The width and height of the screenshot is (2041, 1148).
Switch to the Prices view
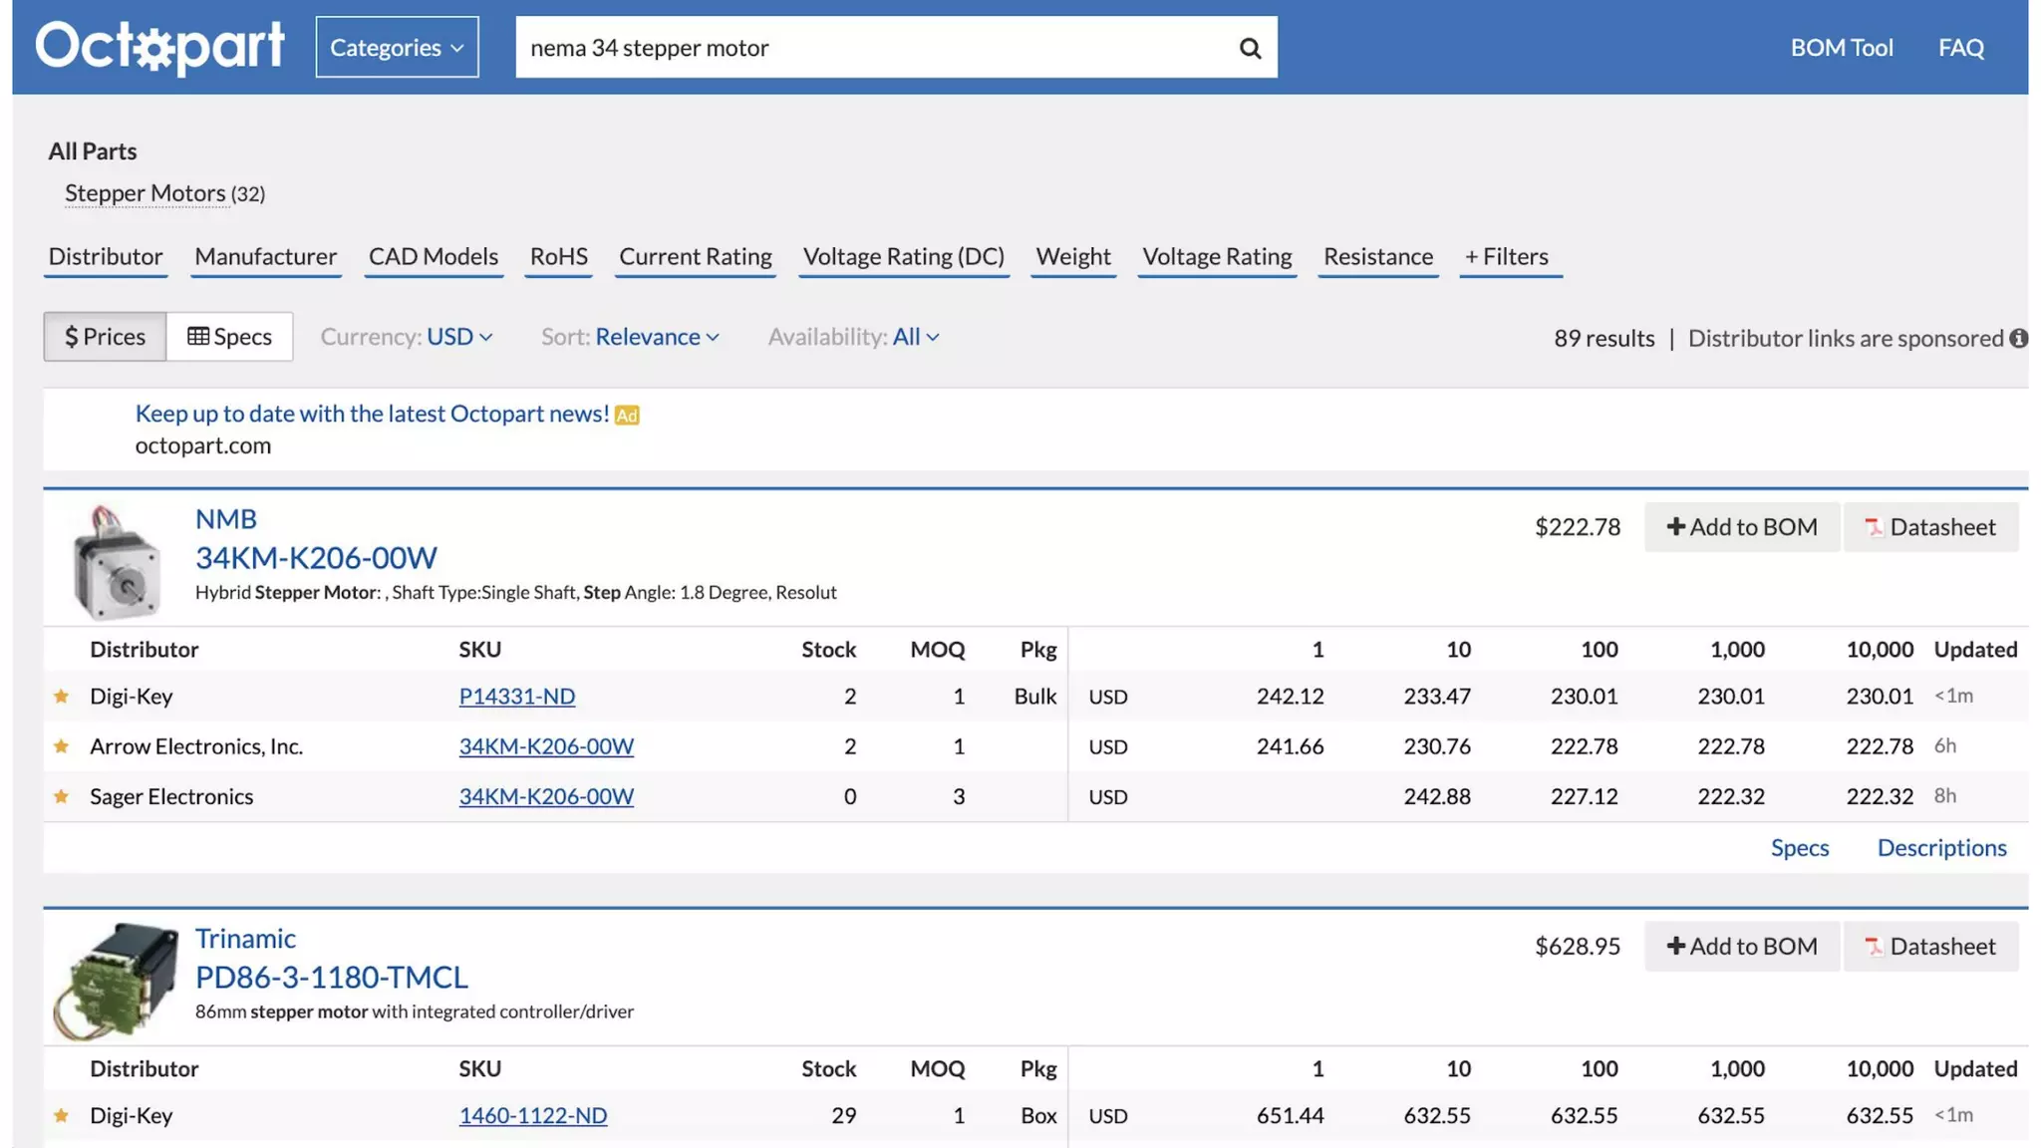tap(105, 337)
